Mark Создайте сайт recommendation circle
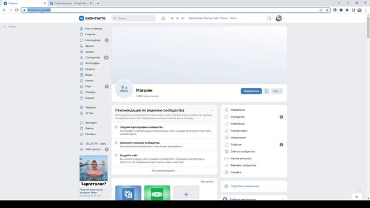370x208 pixels. coord(116,155)
